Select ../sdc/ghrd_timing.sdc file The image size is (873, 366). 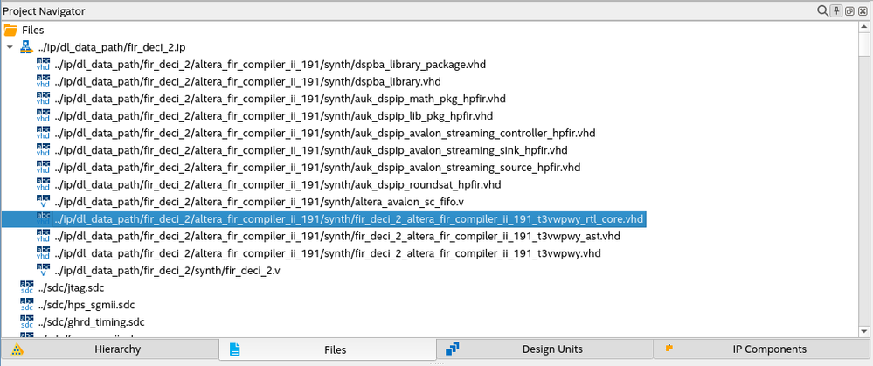click(x=92, y=322)
